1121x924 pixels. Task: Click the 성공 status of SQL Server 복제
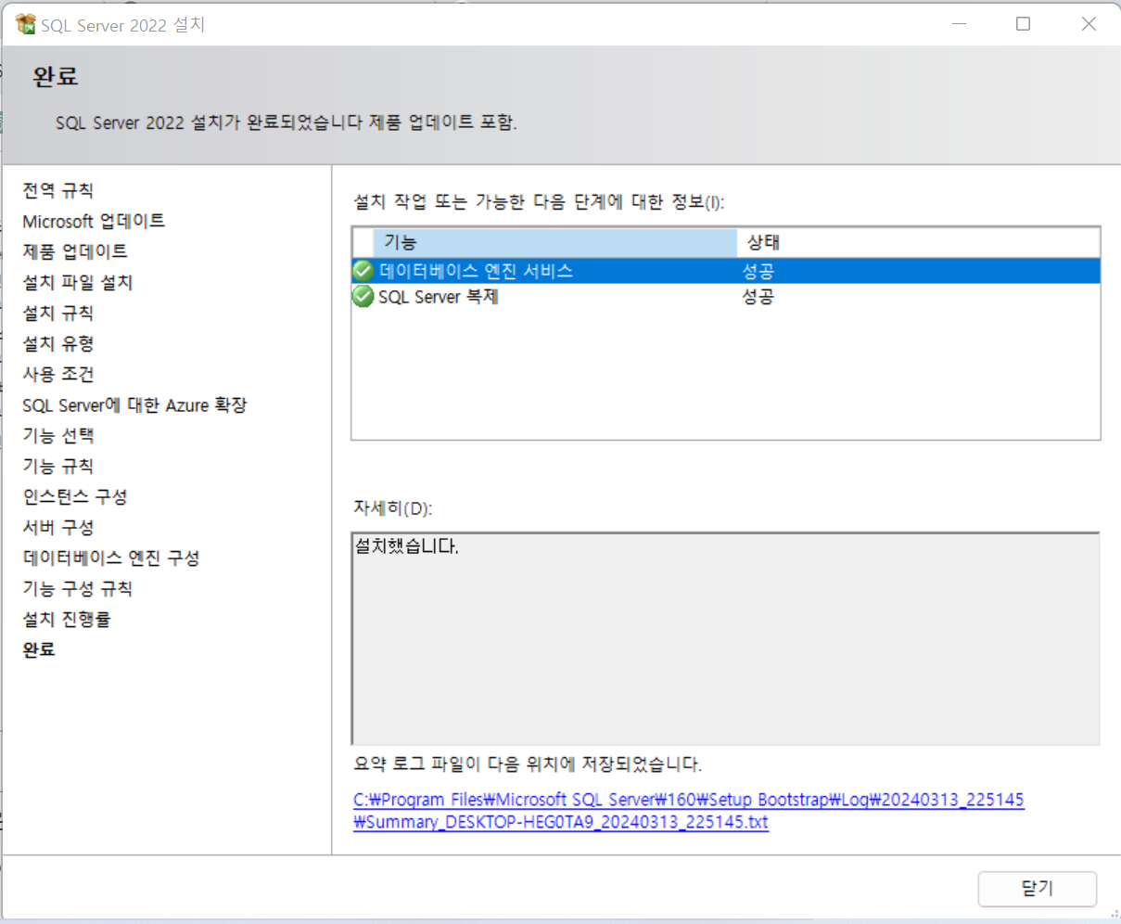click(758, 297)
